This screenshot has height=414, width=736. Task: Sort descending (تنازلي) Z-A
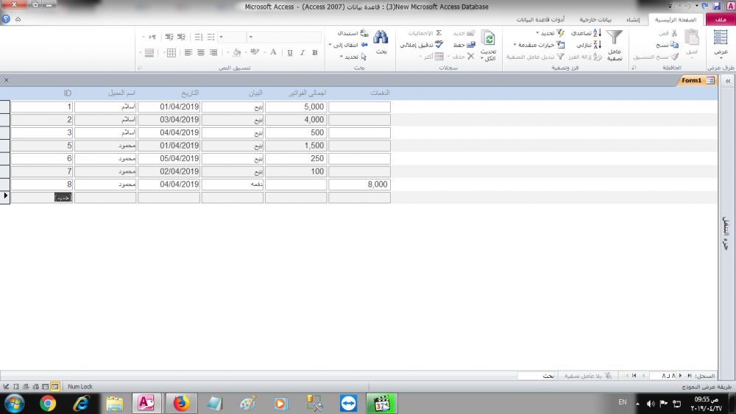click(x=589, y=45)
